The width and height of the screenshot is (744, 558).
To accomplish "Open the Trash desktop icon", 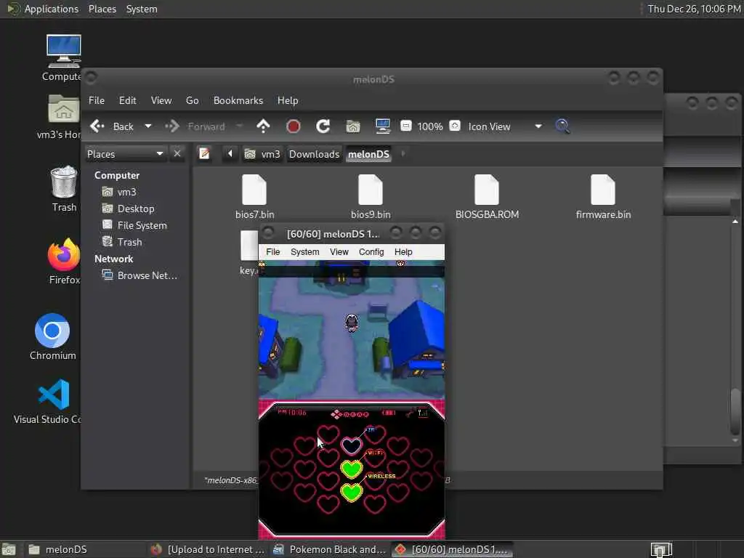I will click(64, 188).
